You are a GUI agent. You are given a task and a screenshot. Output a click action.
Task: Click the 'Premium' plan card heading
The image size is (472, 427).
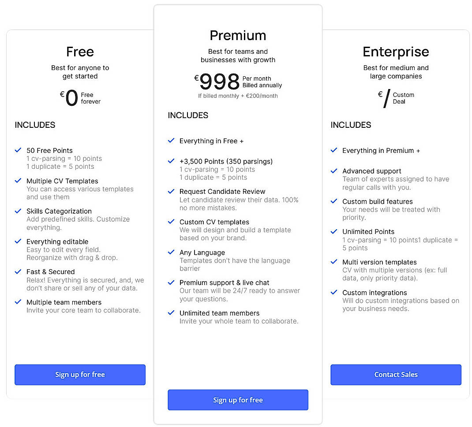tap(238, 35)
